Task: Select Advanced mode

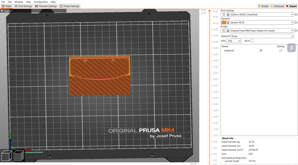Action: [x=277, y=6]
